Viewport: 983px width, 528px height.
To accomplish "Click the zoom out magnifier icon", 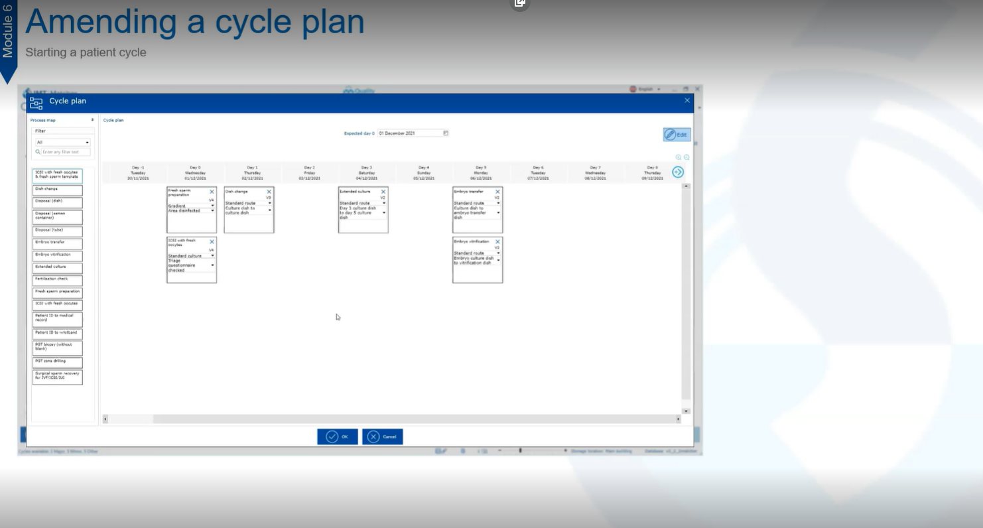I will [x=687, y=157].
